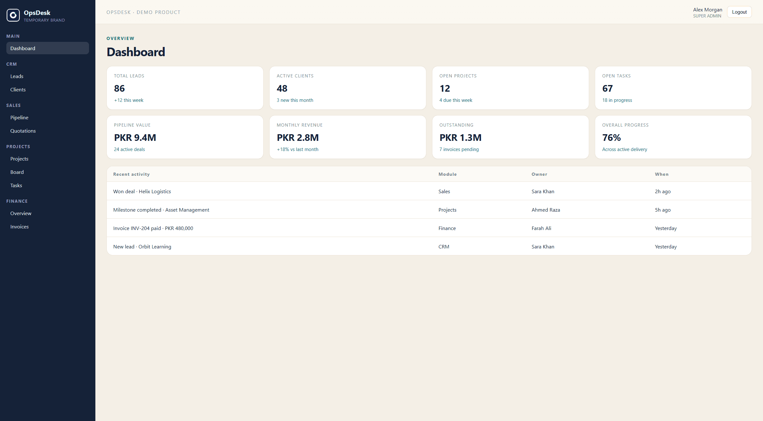Open Quotations in the sidebar
The image size is (763, 421).
pyautogui.click(x=48, y=131)
